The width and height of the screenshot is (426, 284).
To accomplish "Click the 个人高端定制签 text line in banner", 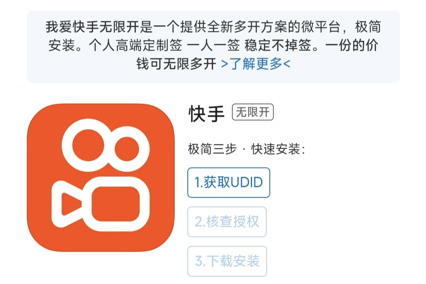I will 136,45.
